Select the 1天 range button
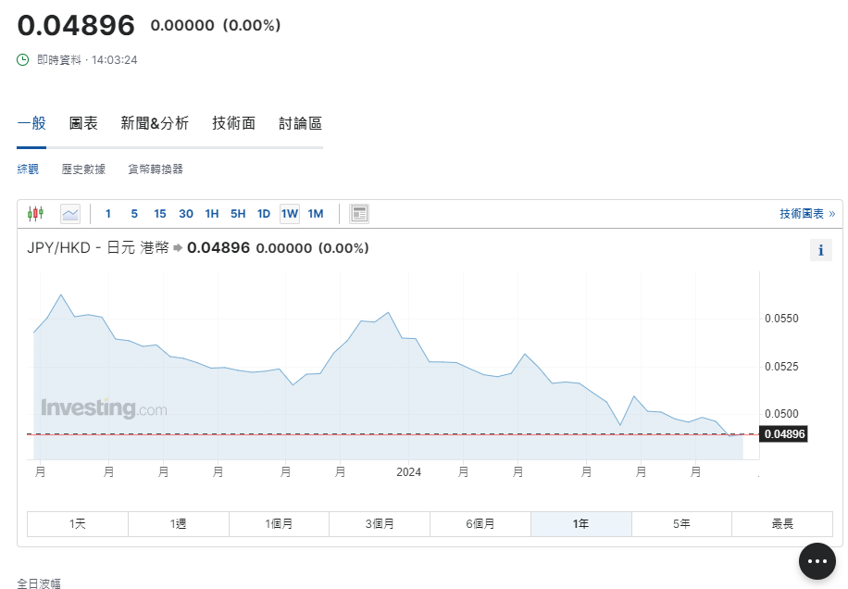Image resolution: width=848 pixels, height=589 pixels. click(77, 523)
